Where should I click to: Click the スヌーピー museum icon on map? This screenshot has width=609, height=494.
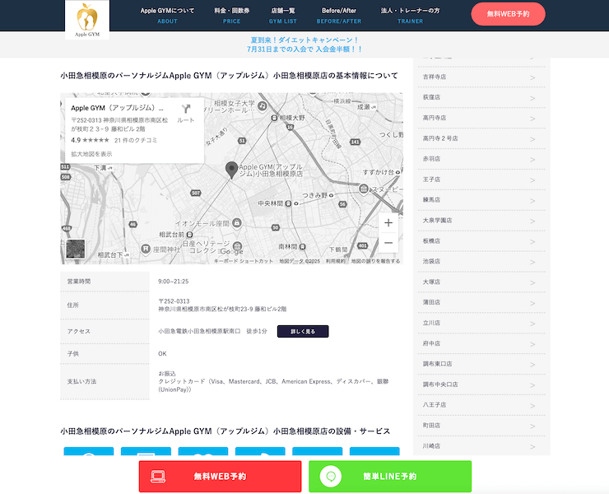[364, 189]
